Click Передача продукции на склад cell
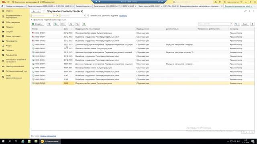Screen dimensions: 257x144 (x=180, y=52)
